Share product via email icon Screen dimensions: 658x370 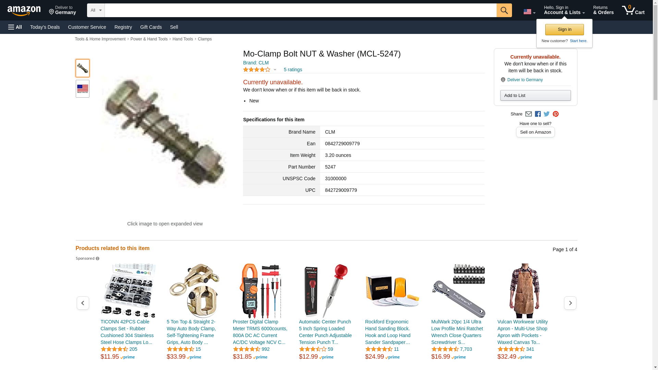[x=528, y=114]
